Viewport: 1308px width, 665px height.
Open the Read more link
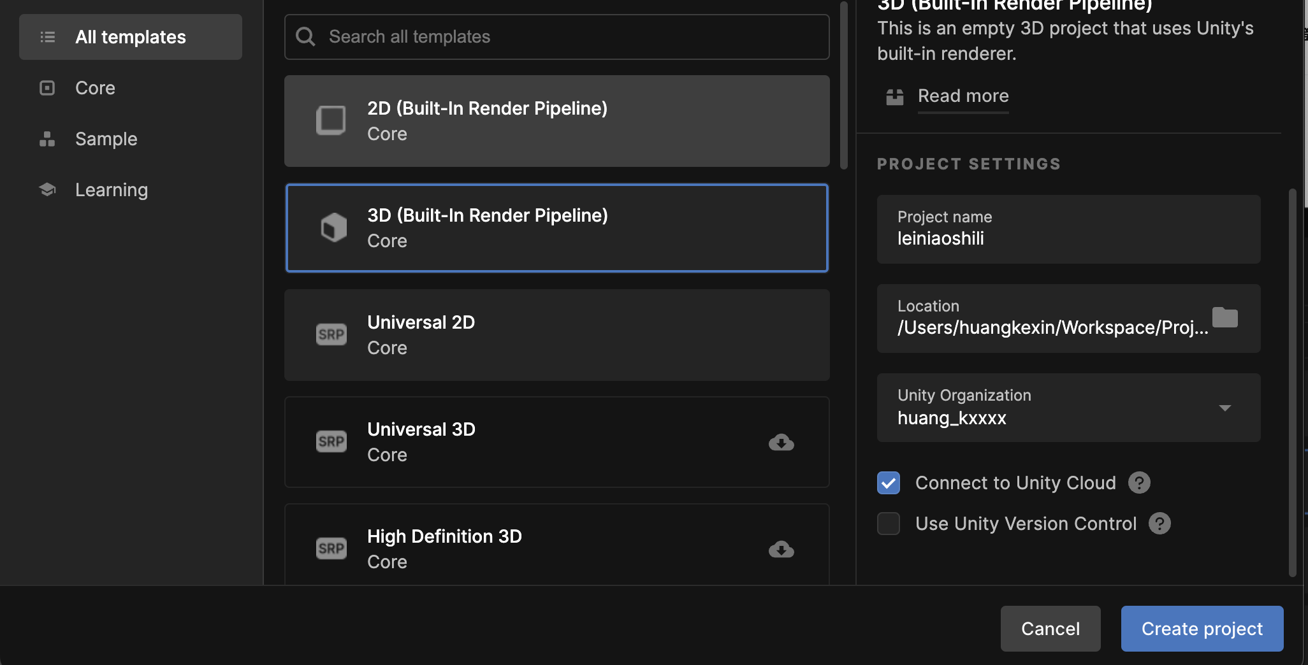click(963, 96)
